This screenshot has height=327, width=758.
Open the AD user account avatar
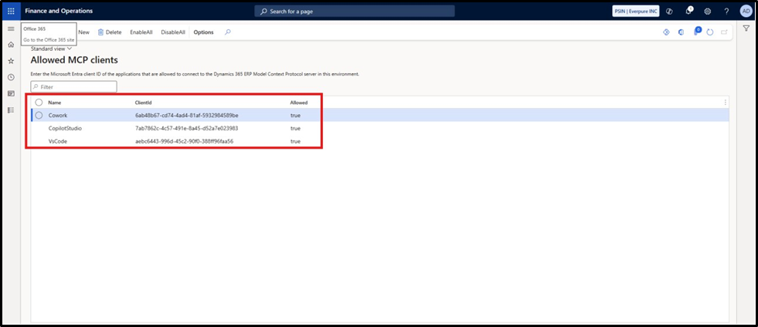(x=746, y=11)
